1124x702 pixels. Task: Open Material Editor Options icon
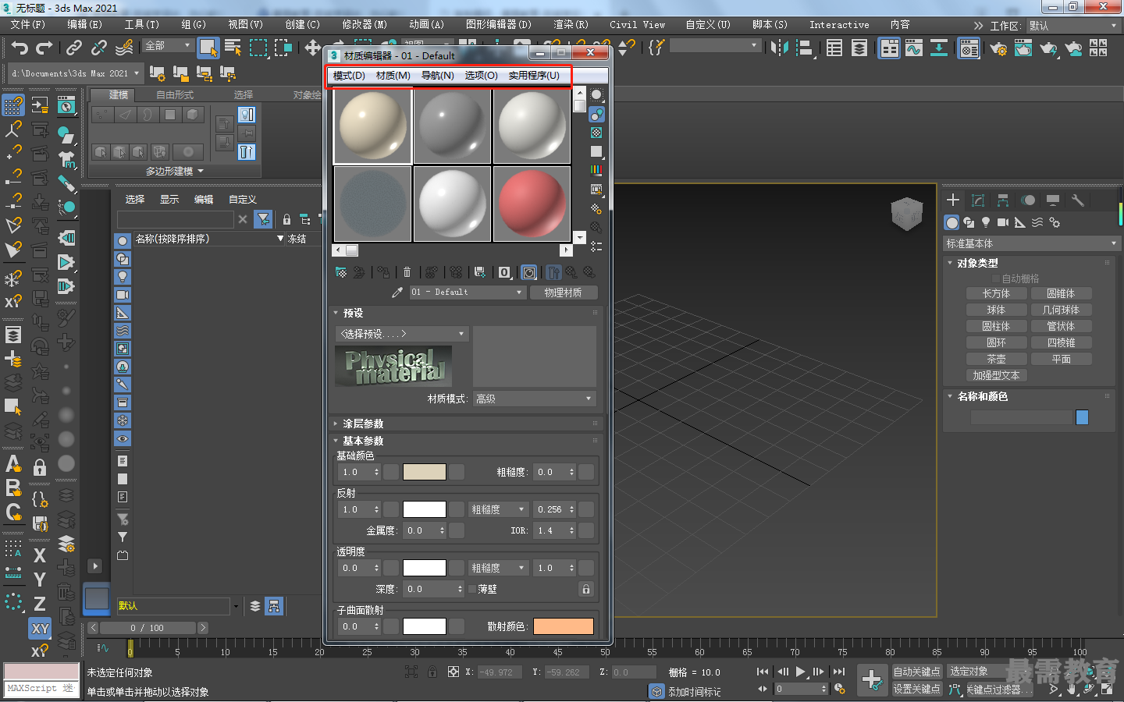(x=596, y=208)
